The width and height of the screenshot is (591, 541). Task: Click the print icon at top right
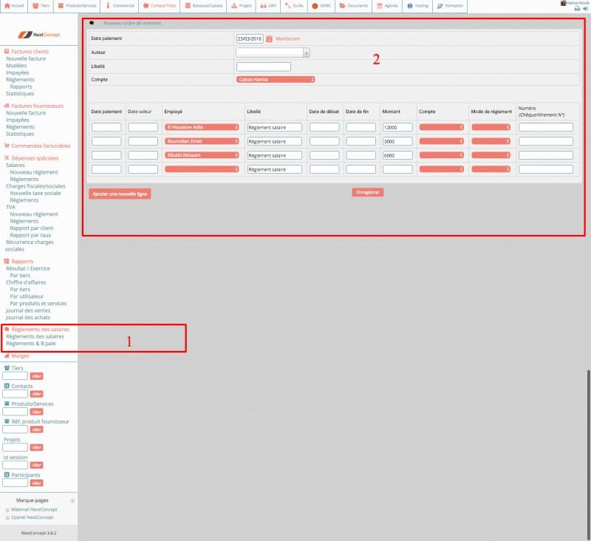click(x=578, y=8)
